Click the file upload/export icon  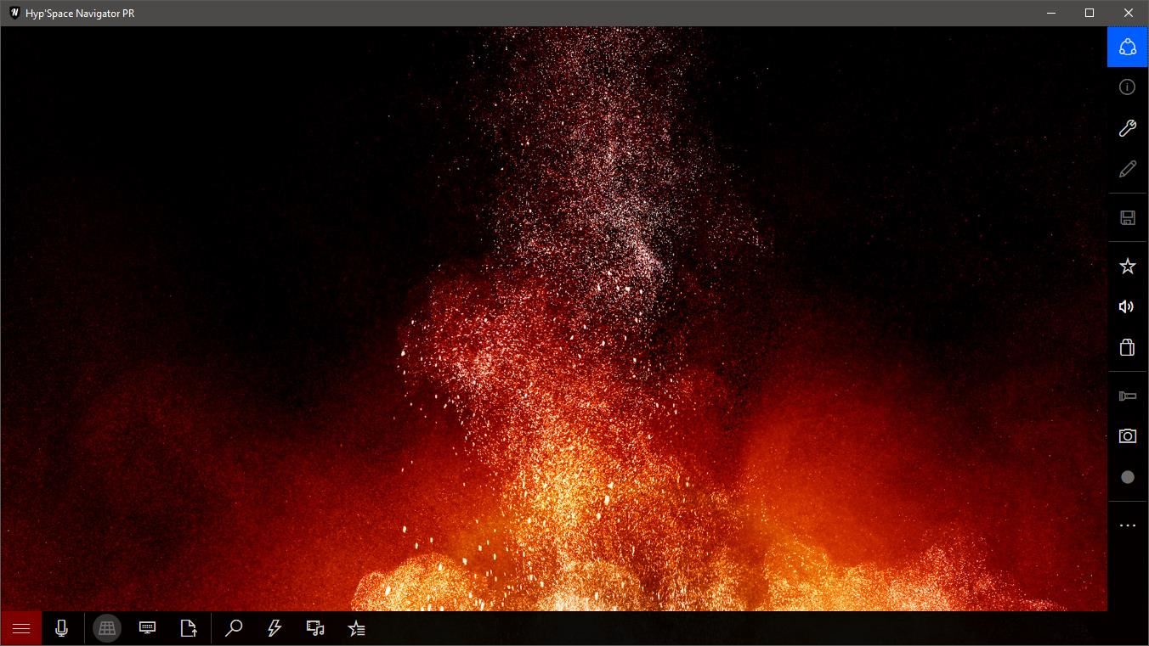(189, 628)
